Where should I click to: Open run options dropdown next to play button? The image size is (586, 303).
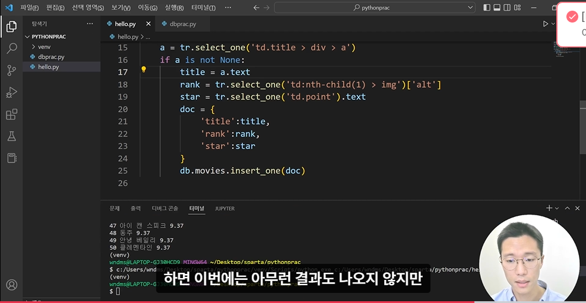(553, 24)
